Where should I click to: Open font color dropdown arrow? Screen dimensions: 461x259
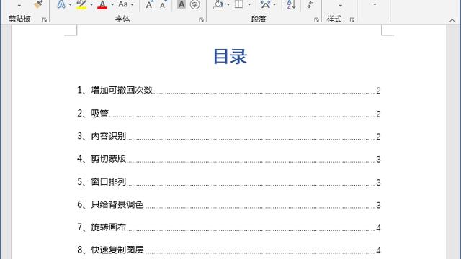coord(112,5)
